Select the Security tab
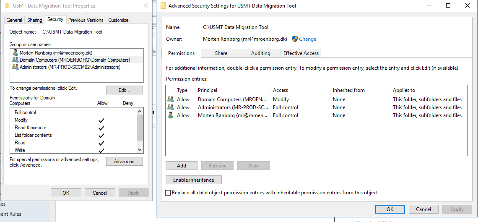Screen dimensions: 478x222 (x=55, y=20)
